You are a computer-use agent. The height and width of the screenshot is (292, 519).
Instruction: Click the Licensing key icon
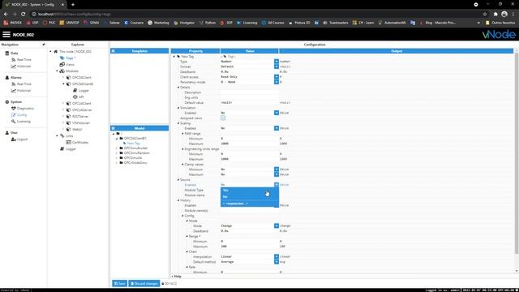click(14, 122)
